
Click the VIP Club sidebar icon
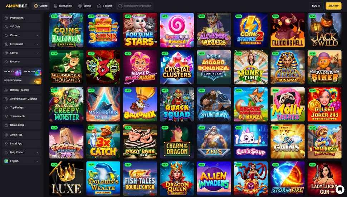[6, 27]
